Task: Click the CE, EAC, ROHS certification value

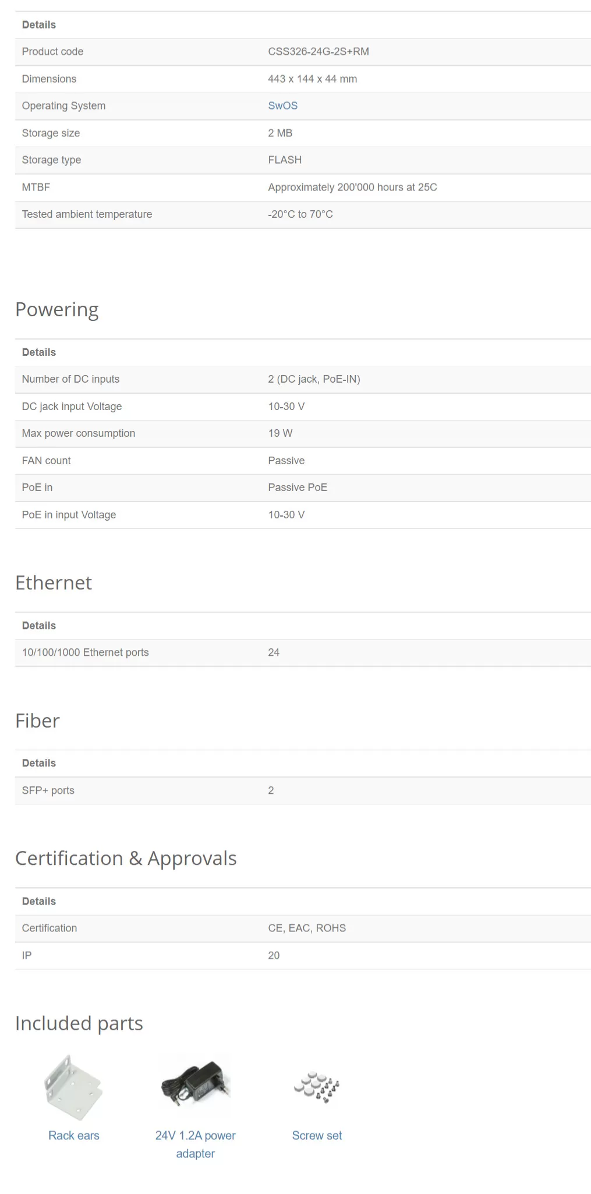Action: coord(307,928)
